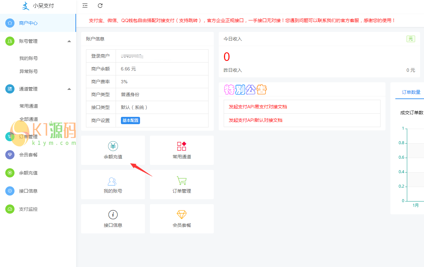This screenshot has width=424, height=267.
Task: Open 会员套餐 diamond icon tile
Action: (x=182, y=215)
